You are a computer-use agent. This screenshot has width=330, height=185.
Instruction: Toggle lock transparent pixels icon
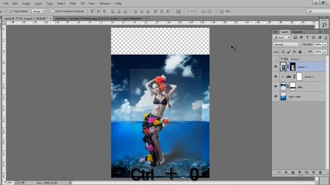(x=283, y=52)
